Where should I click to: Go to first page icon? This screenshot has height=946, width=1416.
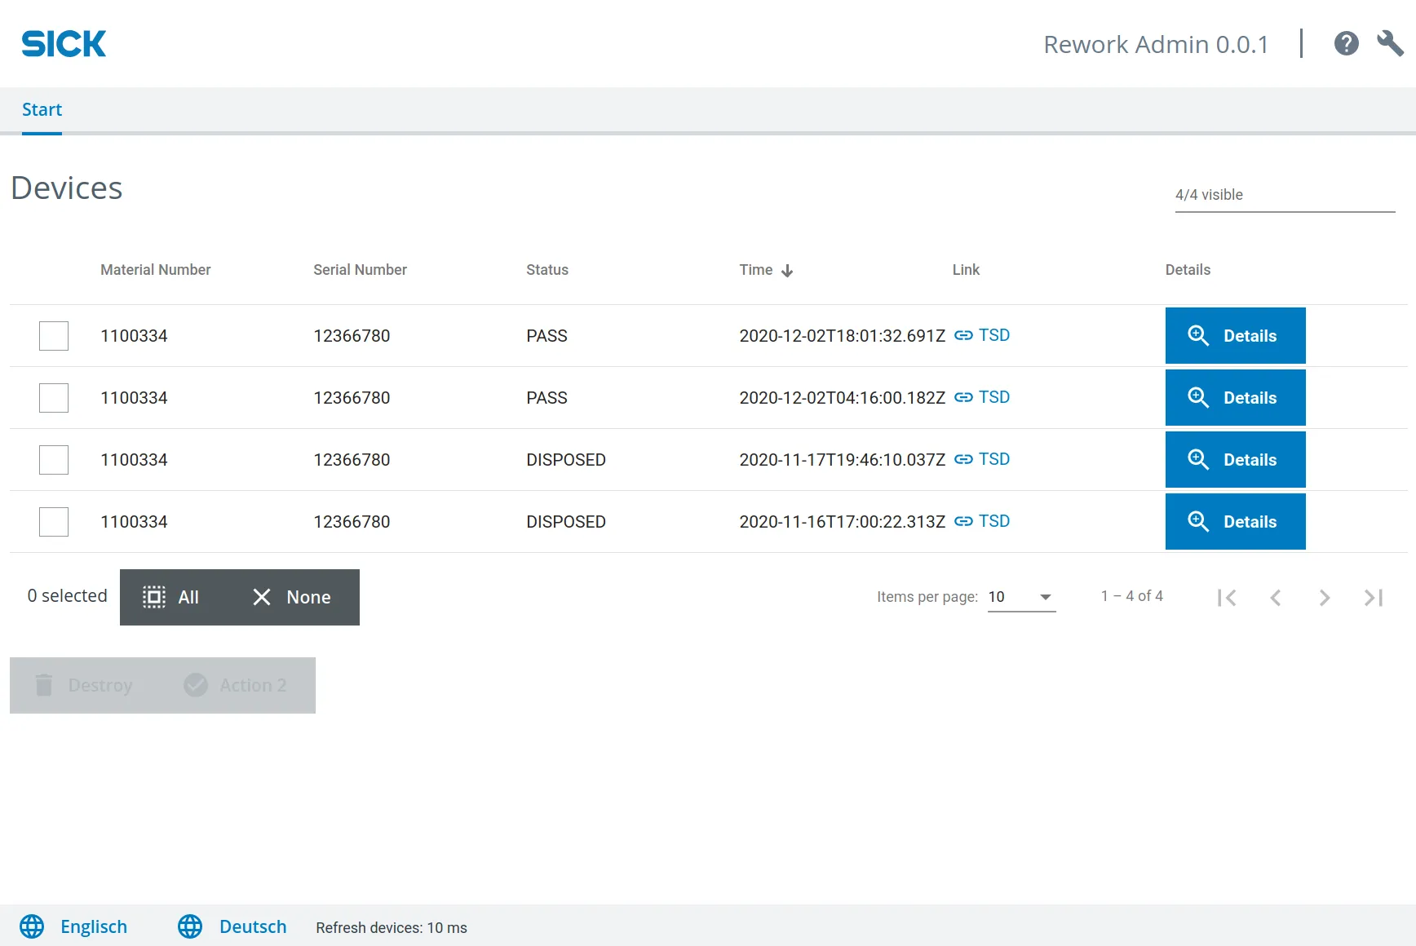1227,598
